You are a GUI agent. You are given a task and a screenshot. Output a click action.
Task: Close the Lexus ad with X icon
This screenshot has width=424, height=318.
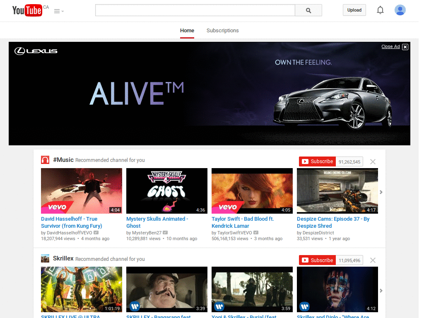tap(405, 47)
